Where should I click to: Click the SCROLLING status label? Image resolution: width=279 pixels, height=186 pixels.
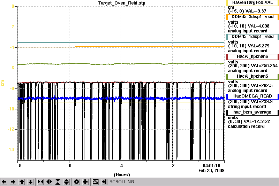(x=122, y=182)
